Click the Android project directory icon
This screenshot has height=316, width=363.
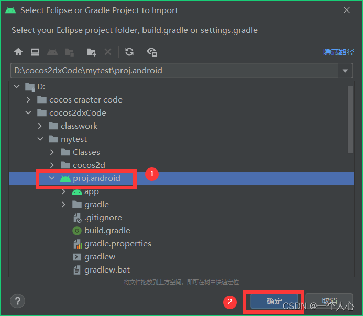[52, 52]
